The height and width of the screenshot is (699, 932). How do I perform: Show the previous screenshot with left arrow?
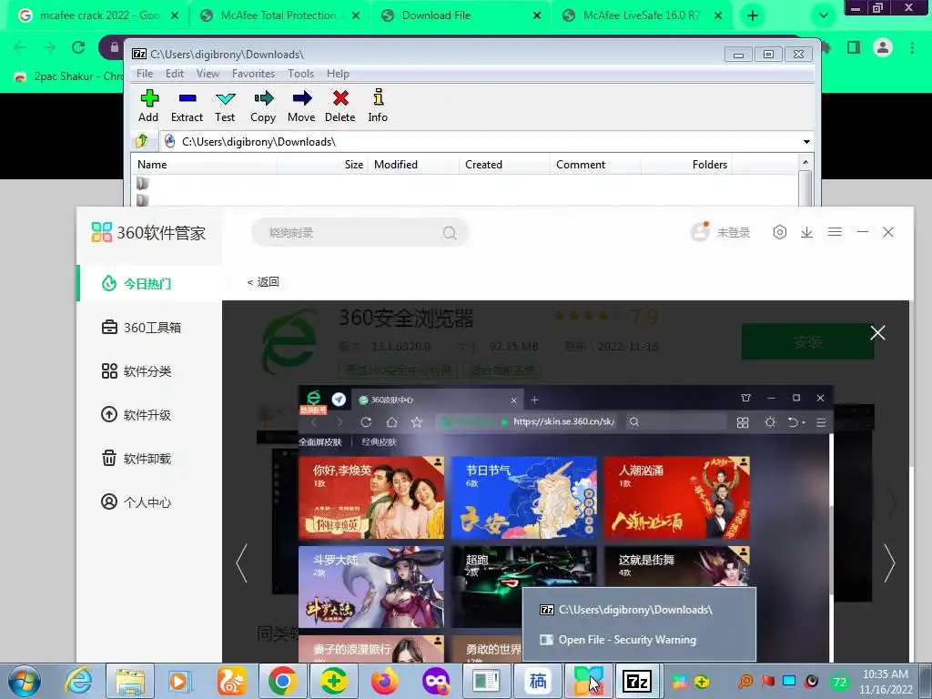click(242, 562)
